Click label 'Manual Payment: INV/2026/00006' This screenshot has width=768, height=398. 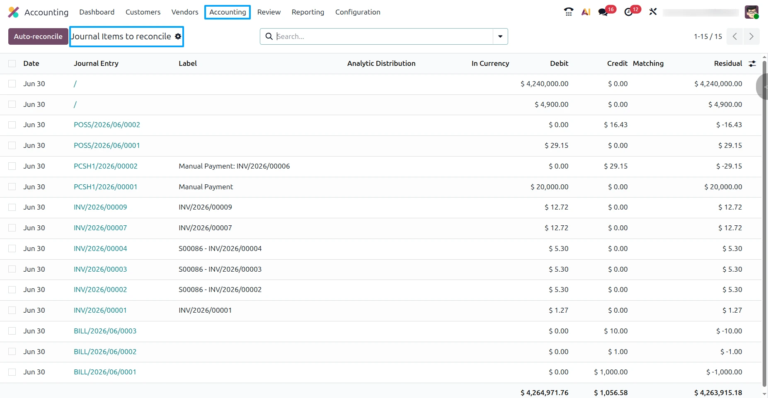[x=234, y=166]
